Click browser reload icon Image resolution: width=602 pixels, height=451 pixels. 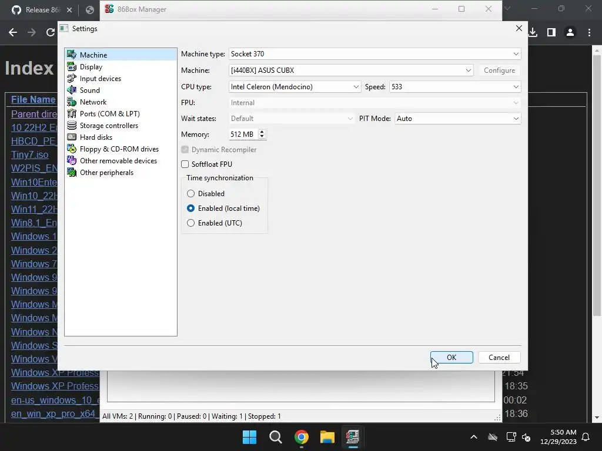(51, 33)
